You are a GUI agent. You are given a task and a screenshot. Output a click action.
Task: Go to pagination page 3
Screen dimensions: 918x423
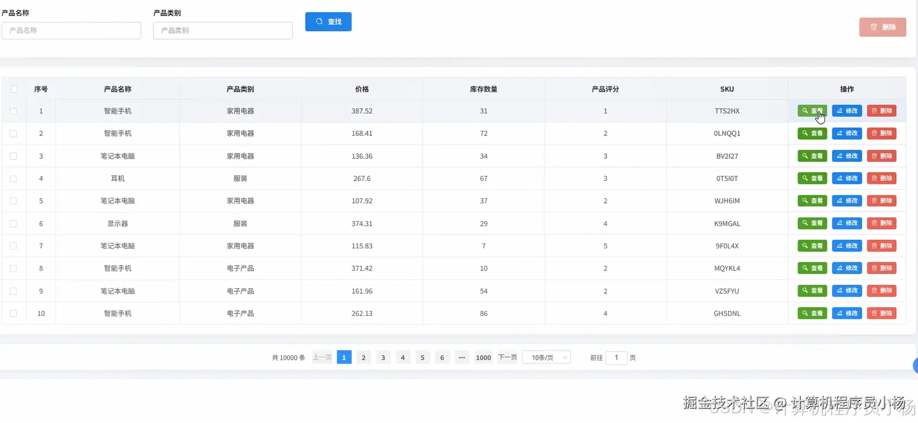(383, 357)
